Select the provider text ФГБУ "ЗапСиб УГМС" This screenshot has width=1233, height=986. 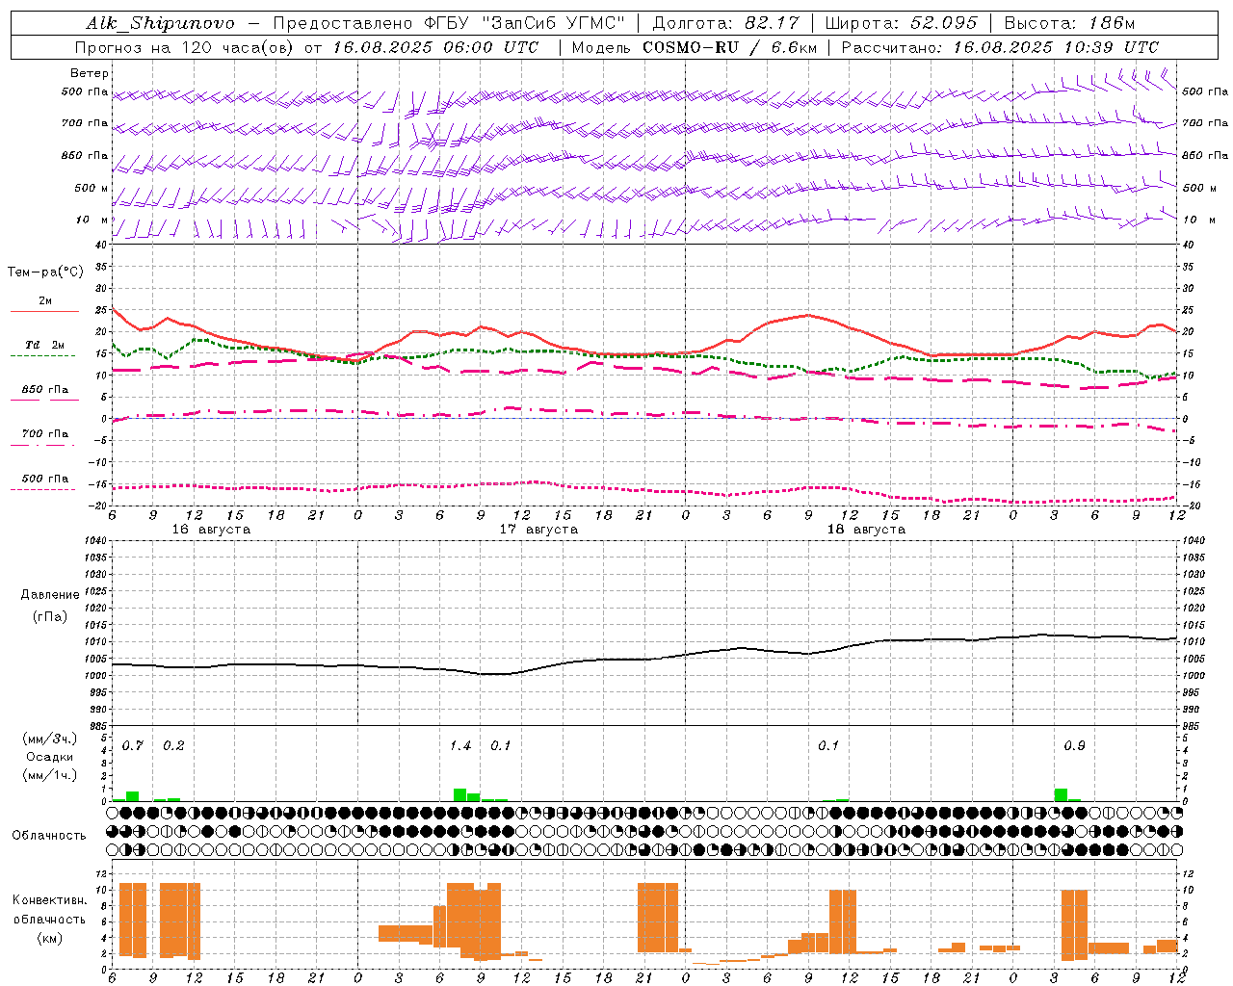pyautogui.click(x=524, y=23)
